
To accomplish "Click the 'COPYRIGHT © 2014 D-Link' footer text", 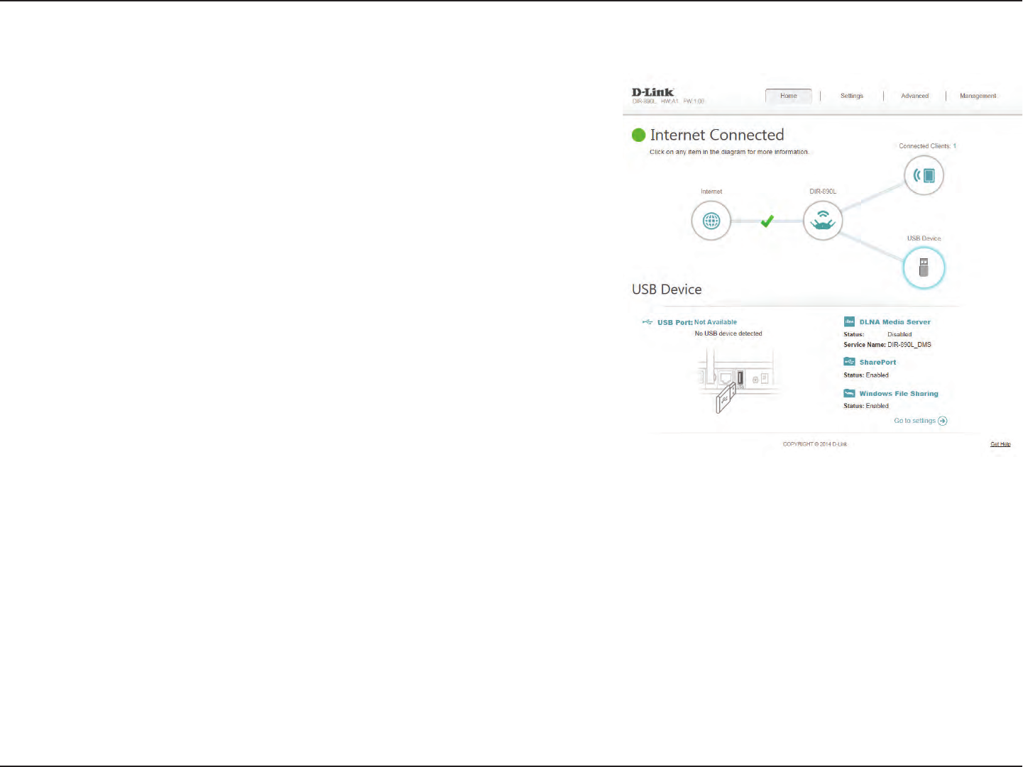I will [x=815, y=444].
